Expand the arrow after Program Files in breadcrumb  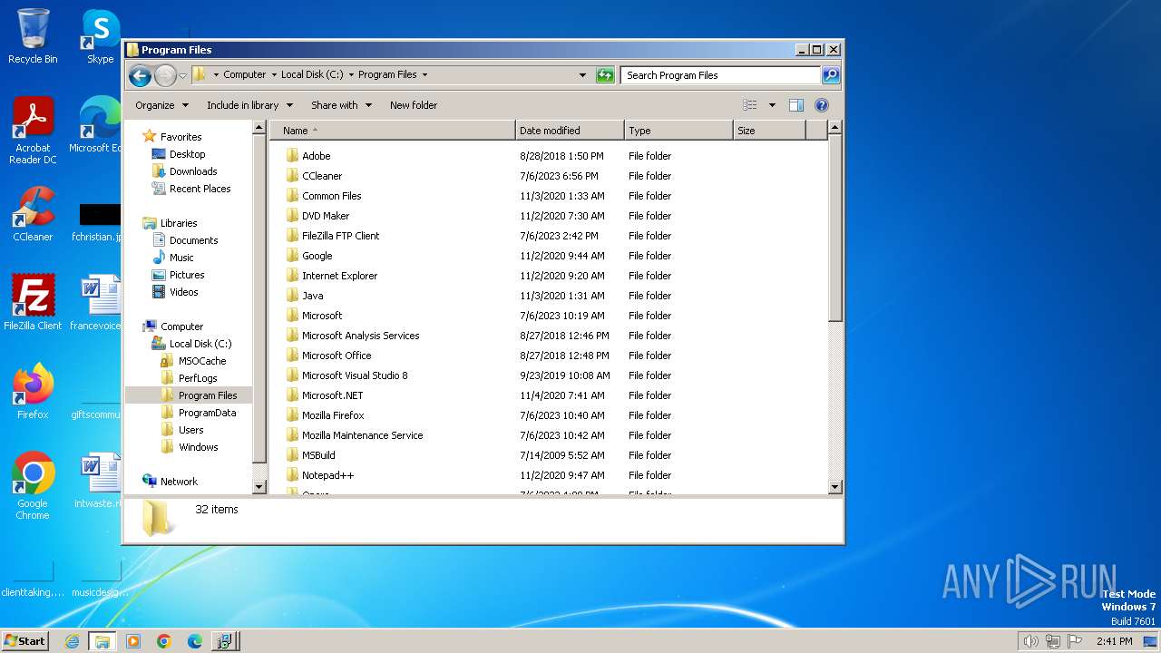[424, 75]
